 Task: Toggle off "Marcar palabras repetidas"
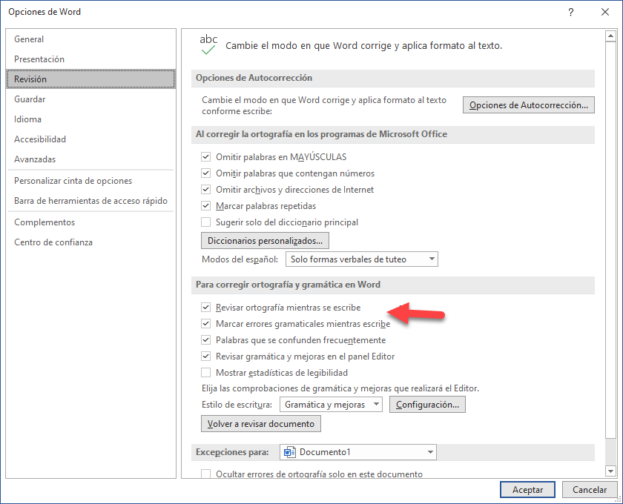click(x=205, y=206)
